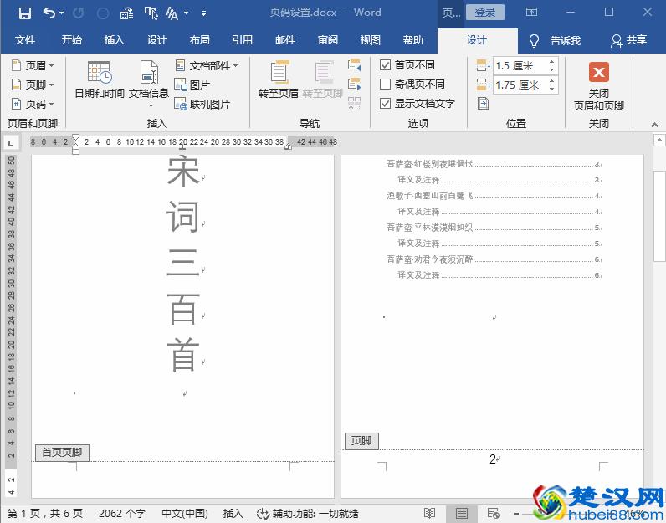The image size is (666, 523).
Task: Open the undo history dropdown arrow
Action: click(62, 13)
